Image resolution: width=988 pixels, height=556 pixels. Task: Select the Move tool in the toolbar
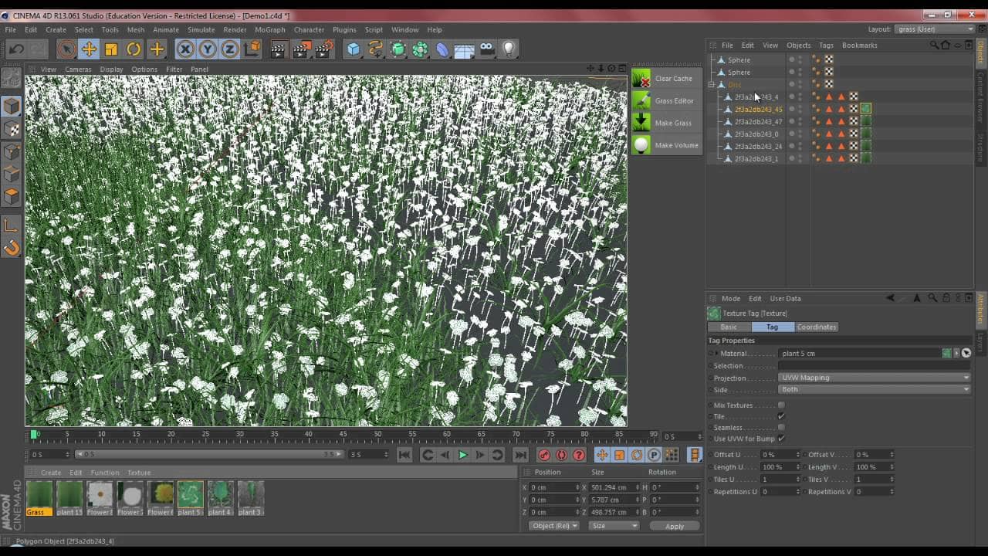89,49
